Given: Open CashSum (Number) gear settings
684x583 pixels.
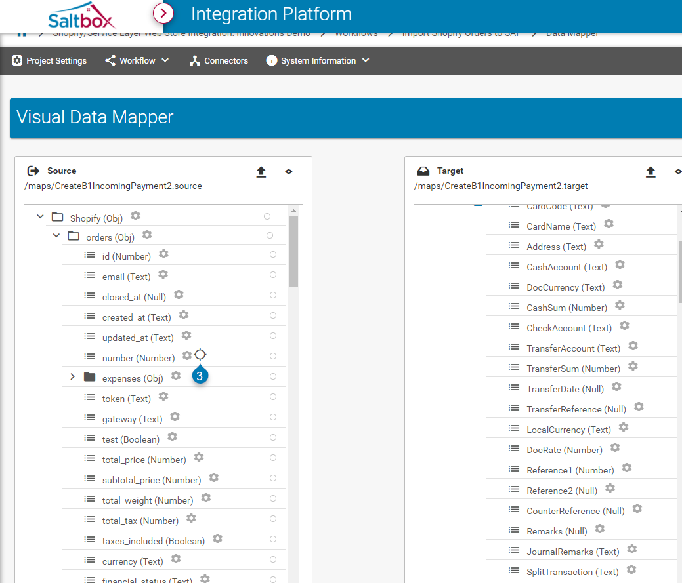Looking at the screenshot, I should 620,305.
